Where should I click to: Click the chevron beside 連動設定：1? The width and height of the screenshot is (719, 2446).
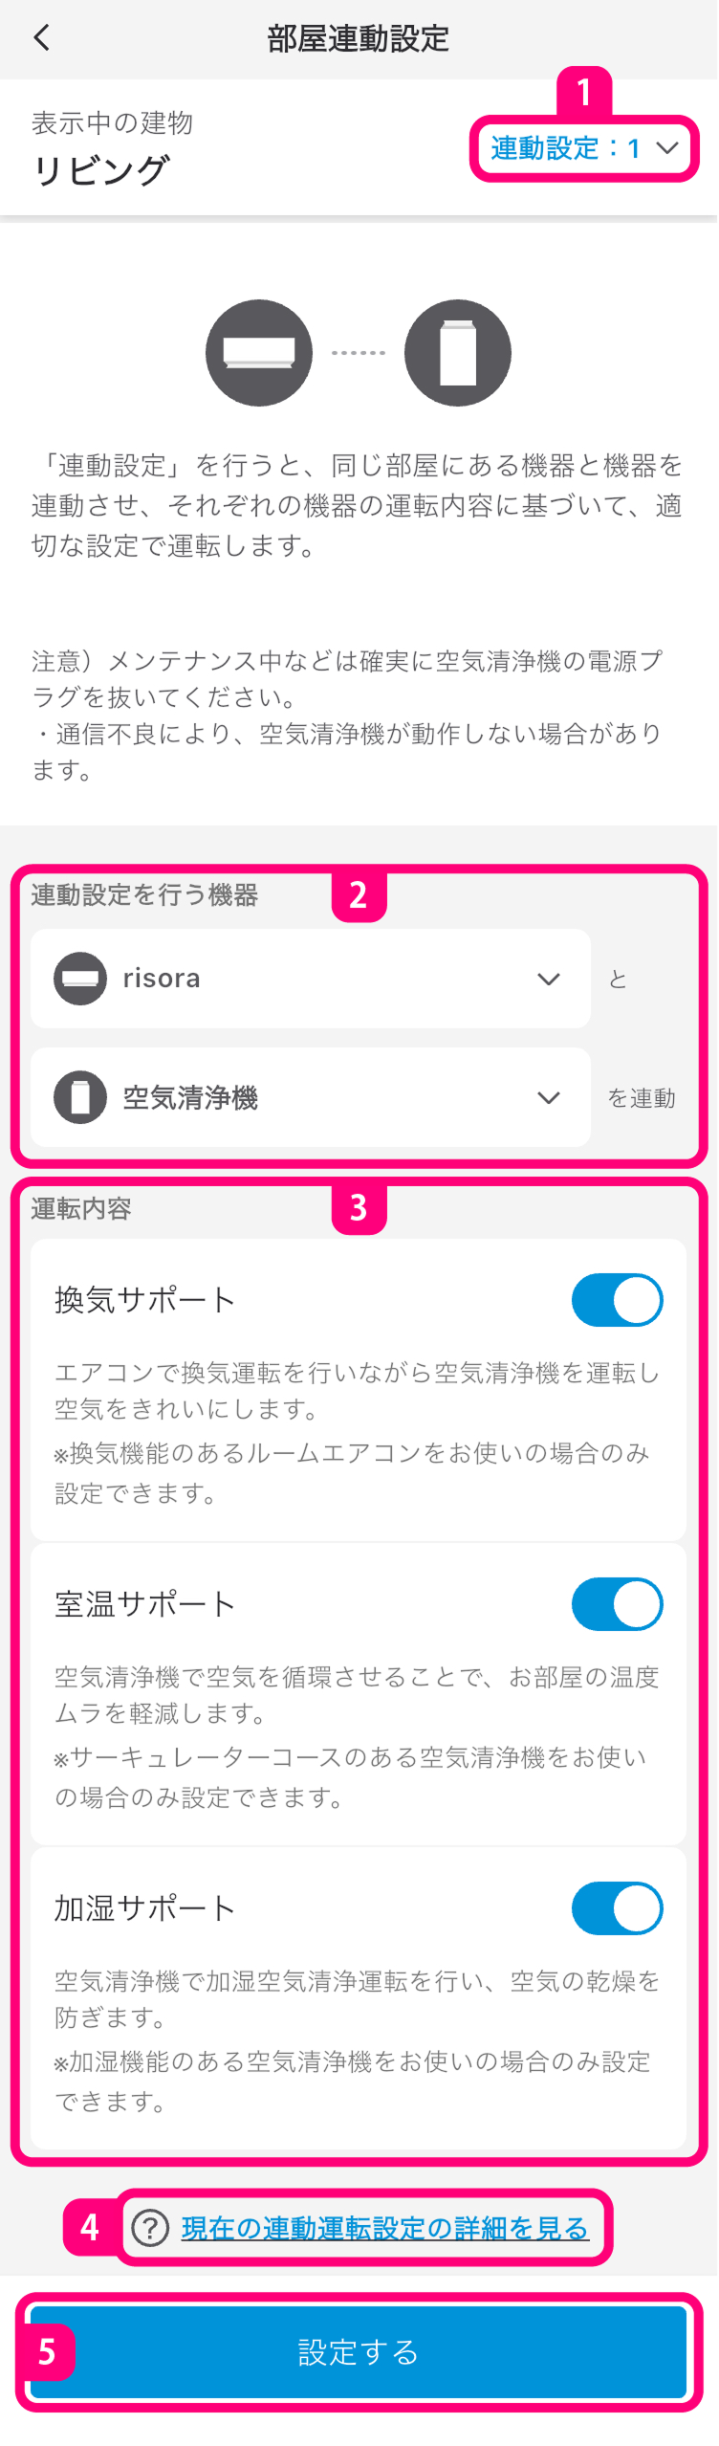667,148
